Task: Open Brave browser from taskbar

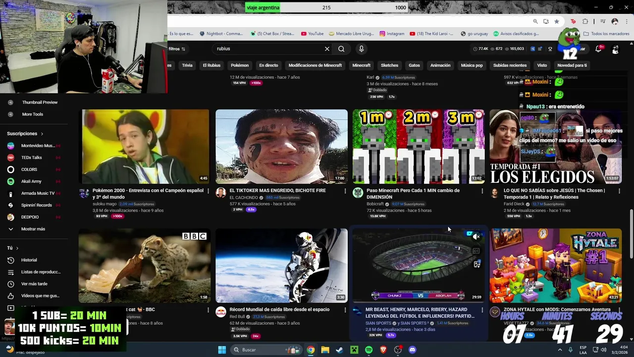Action: (383, 350)
